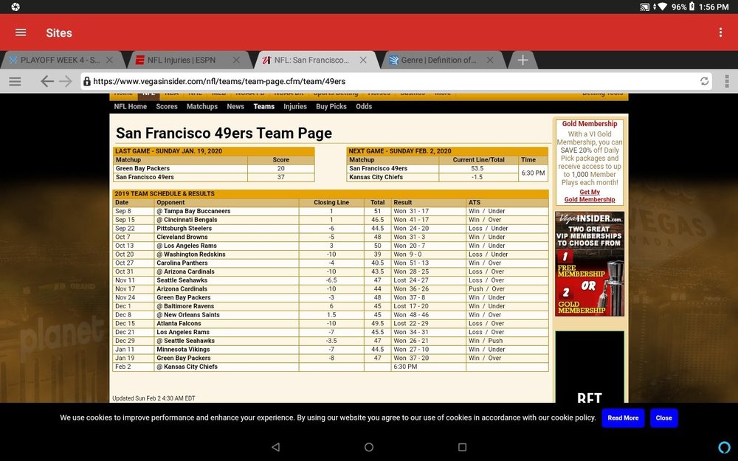Tap the battery status icon

692,7
